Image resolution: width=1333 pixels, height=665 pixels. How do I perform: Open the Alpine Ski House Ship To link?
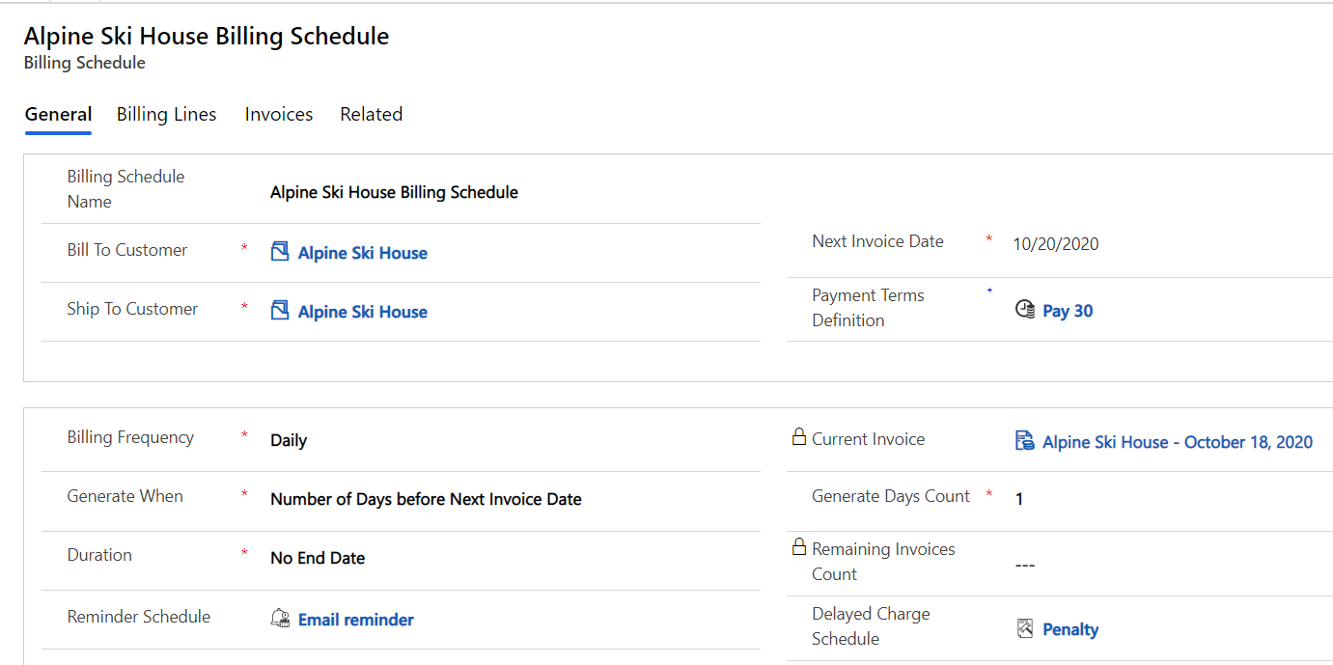click(x=363, y=312)
